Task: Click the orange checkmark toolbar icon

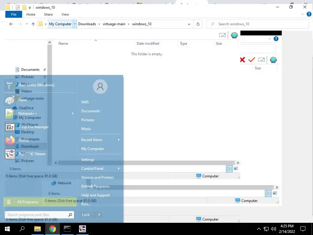Action: click(x=252, y=60)
